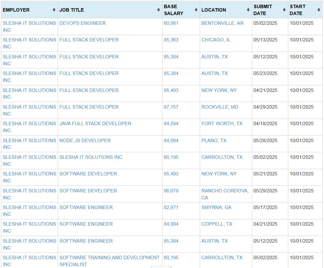
Task: Open ROCKVILLE, MD location link
Action: 220,107
